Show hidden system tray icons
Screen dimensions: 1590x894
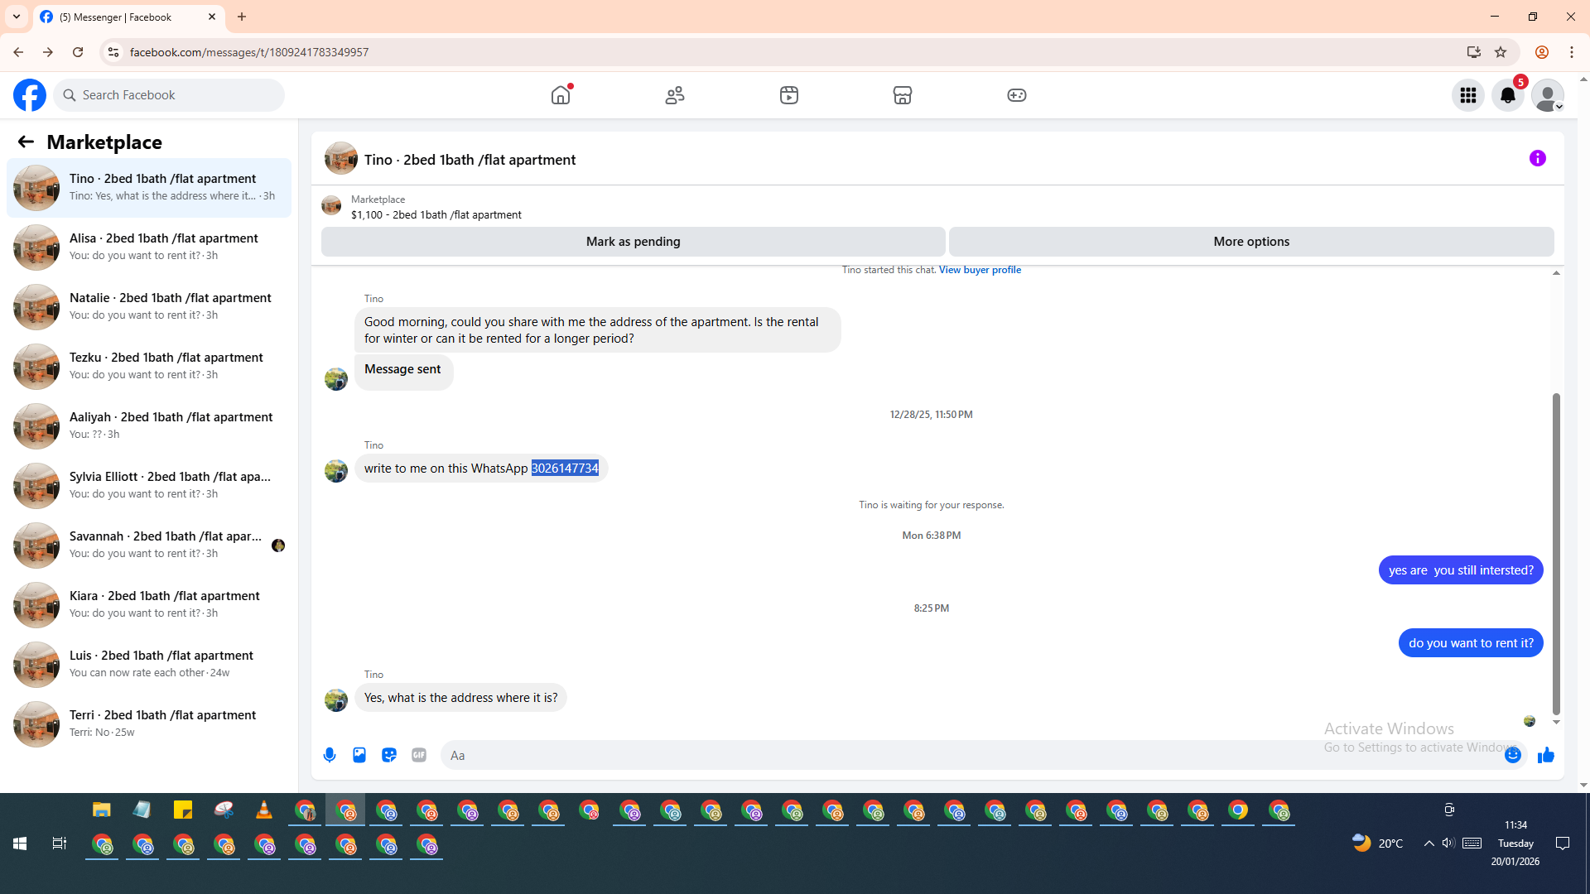(1429, 844)
